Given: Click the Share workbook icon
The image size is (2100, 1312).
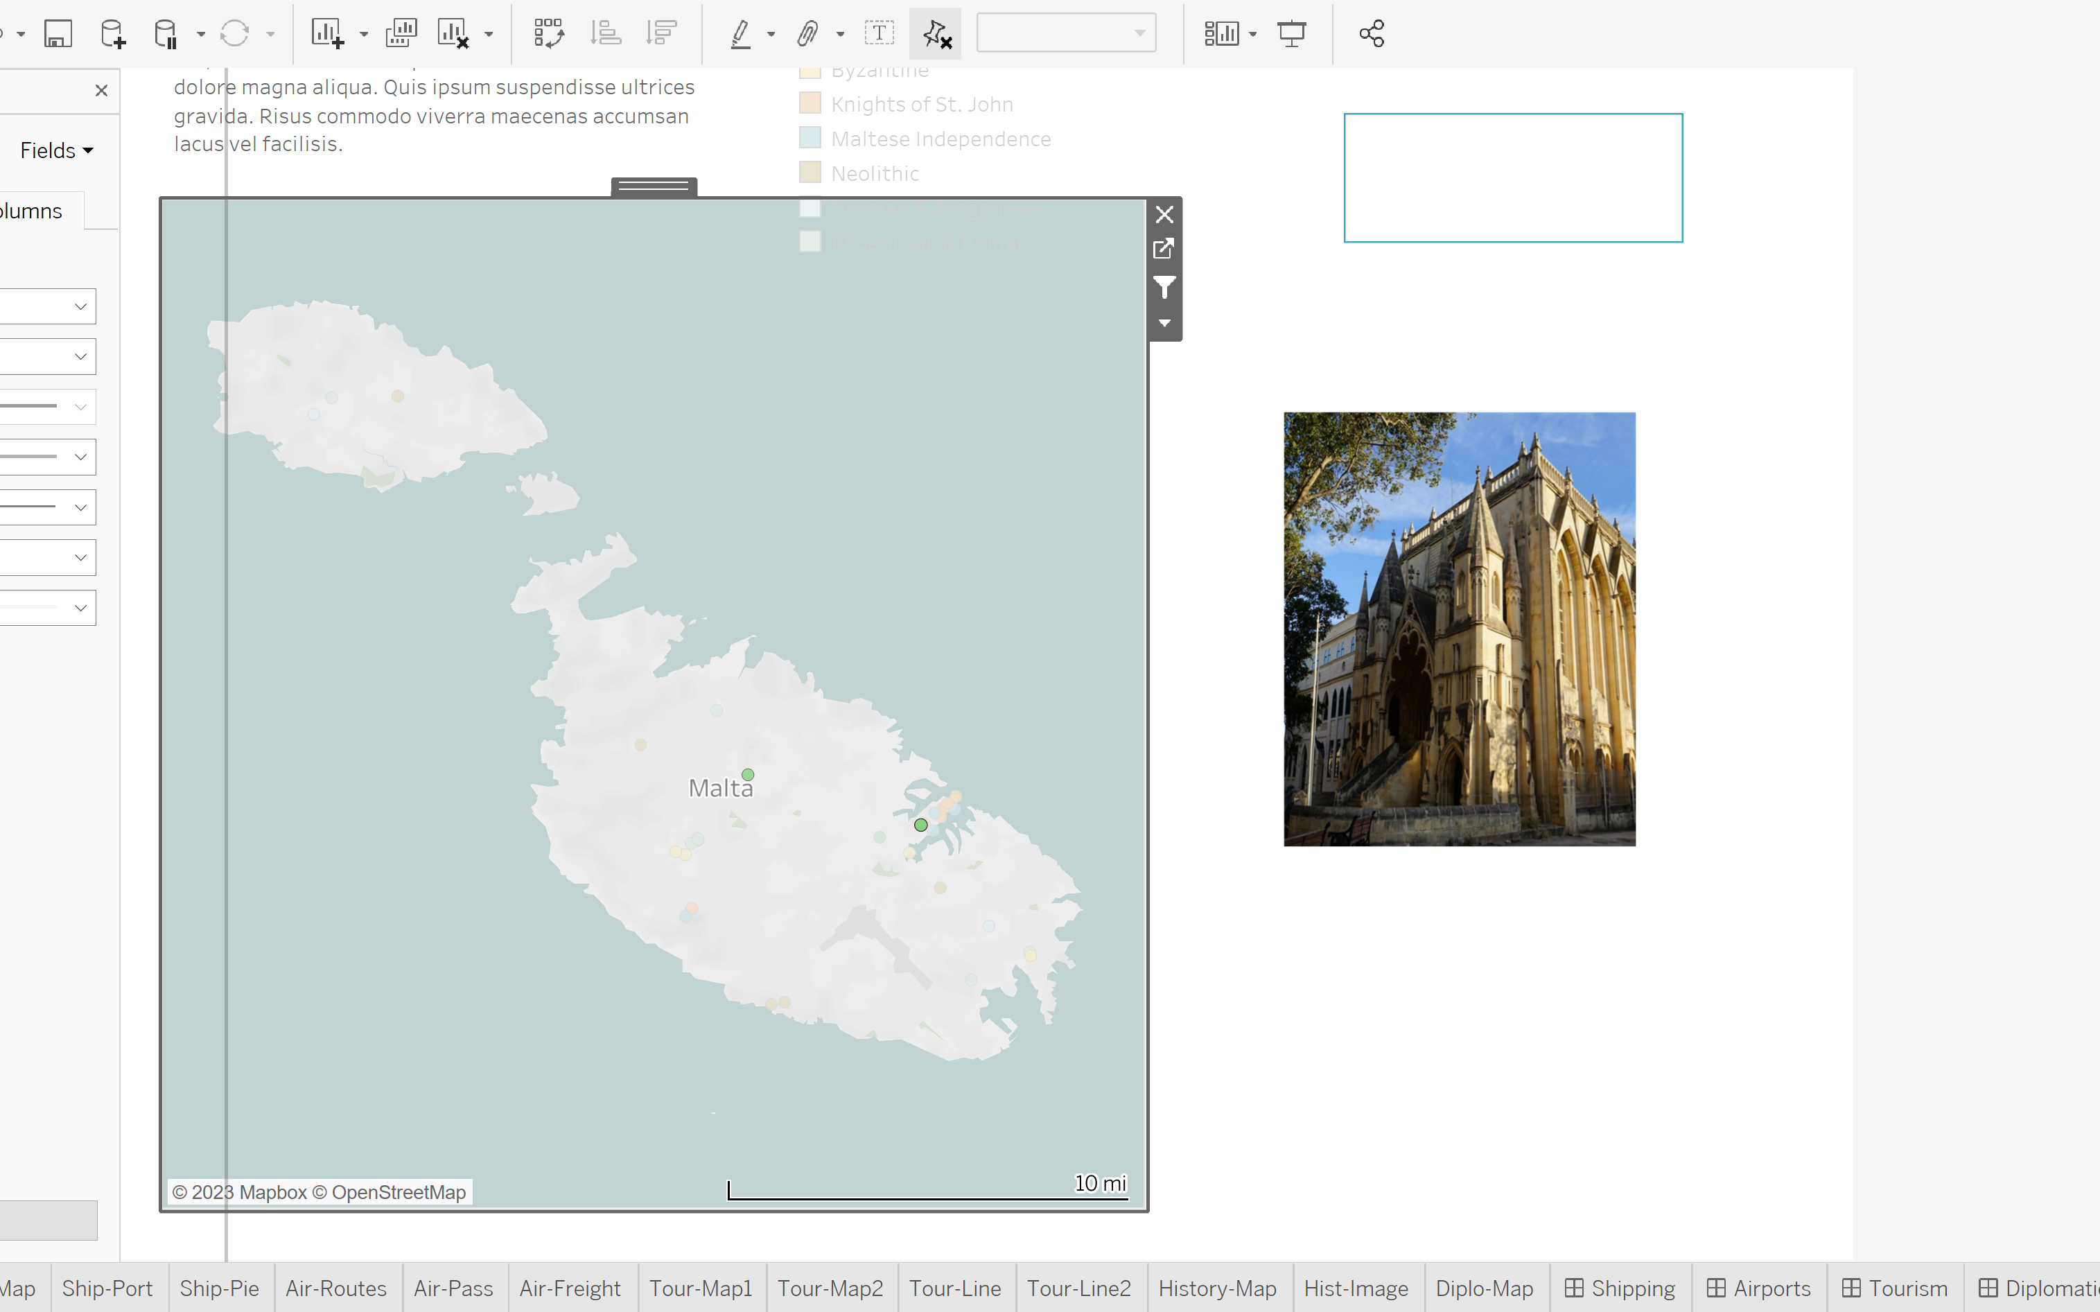Looking at the screenshot, I should point(1371,34).
